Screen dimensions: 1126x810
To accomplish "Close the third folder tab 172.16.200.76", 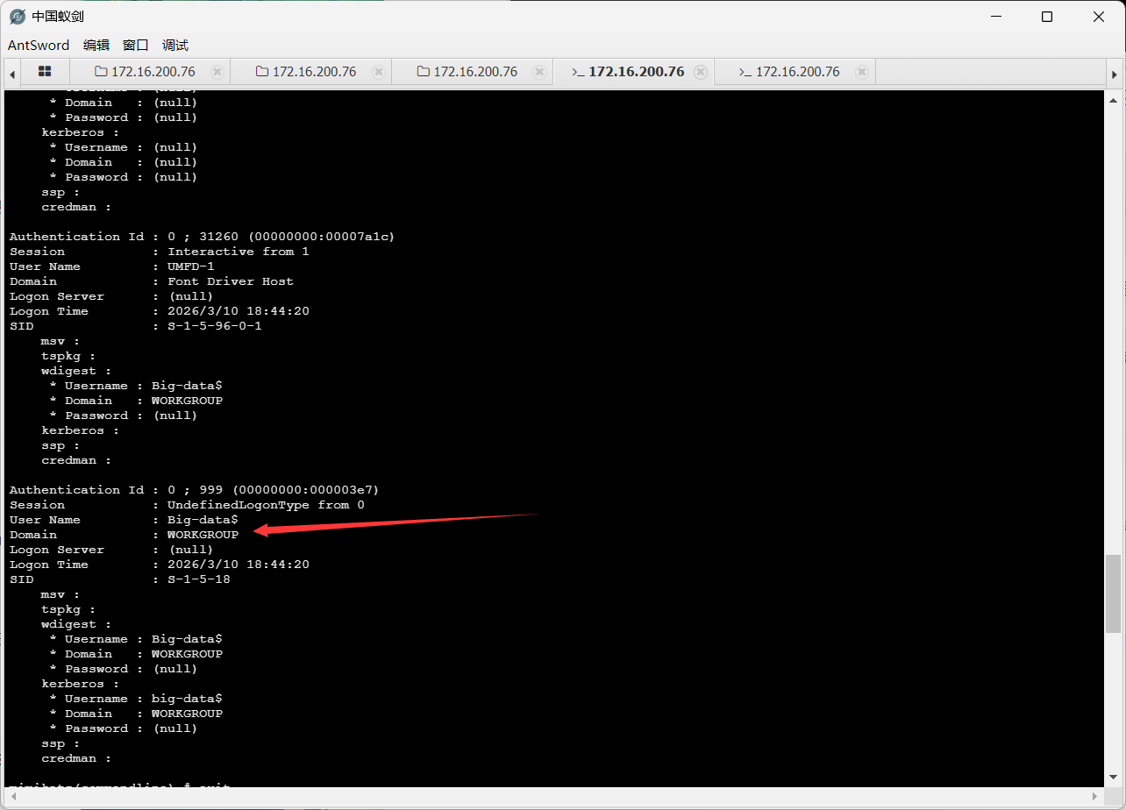I will click(x=540, y=72).
